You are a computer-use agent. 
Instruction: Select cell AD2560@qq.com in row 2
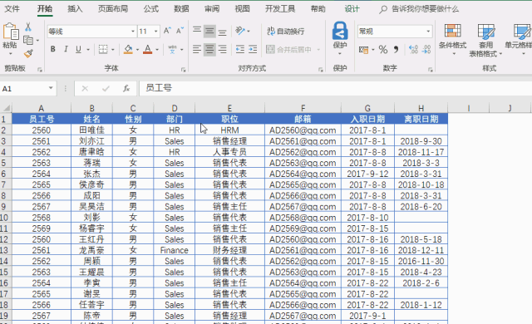303,130
